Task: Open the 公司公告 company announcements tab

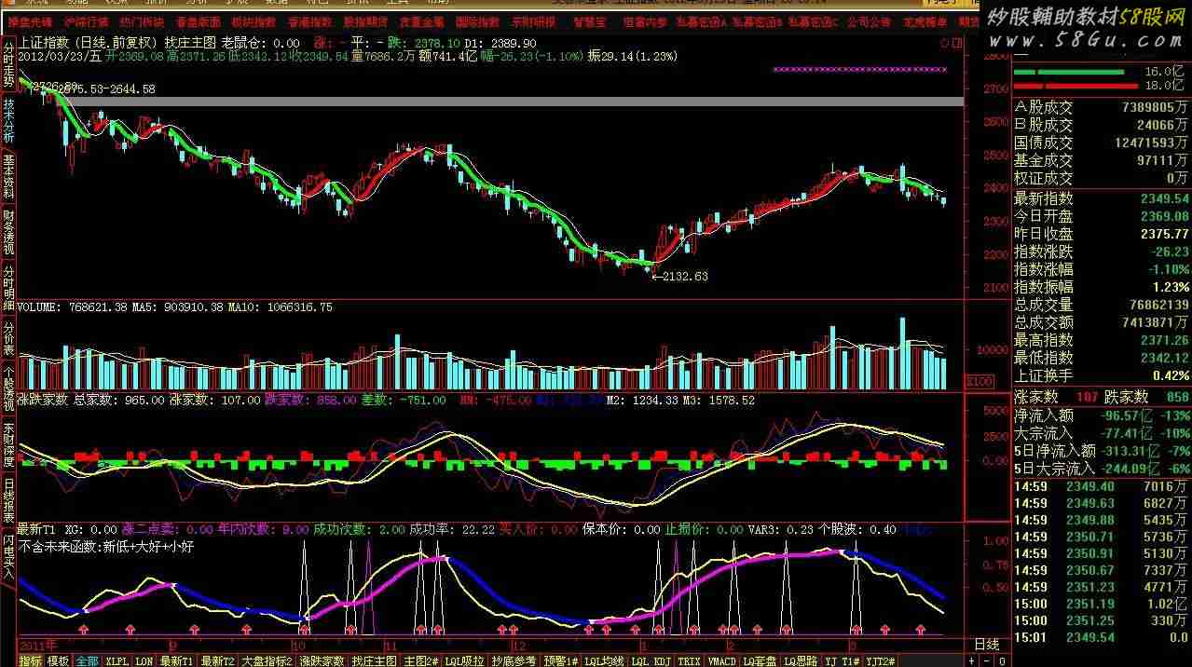Action: pyautogui.click(x=869, y=21)
